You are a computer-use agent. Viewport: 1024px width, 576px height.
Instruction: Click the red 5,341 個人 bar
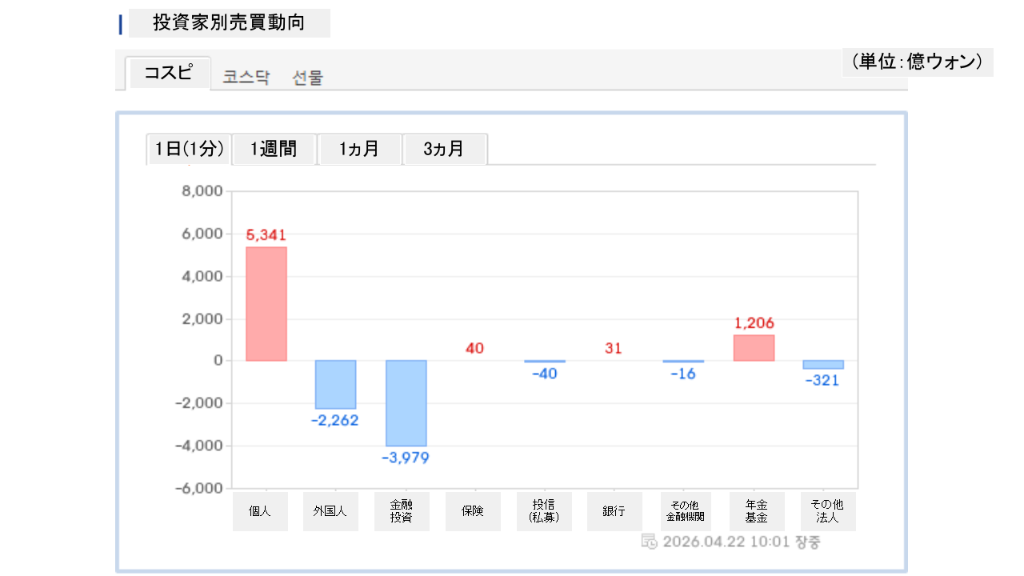[266, 304]
